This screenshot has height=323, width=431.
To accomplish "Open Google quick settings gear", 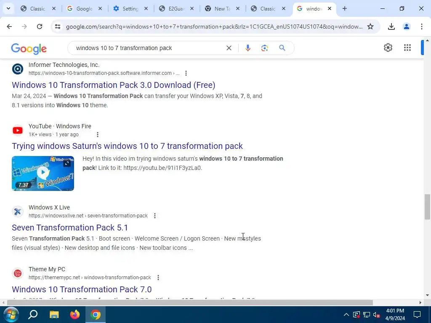I will point(388,48).
